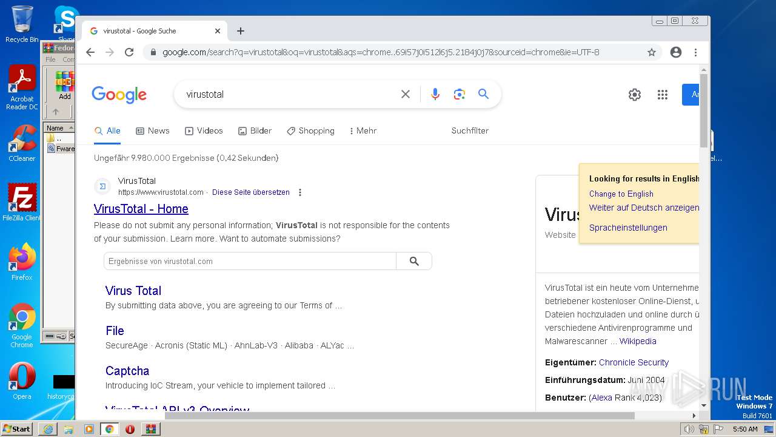Switch to the News tab
The width and height of the screenshot is (776, 437).
point(153,130)
